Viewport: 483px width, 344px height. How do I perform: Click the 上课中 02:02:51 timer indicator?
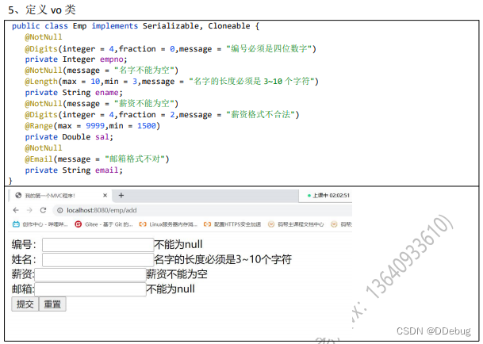[x=328, y=196]
